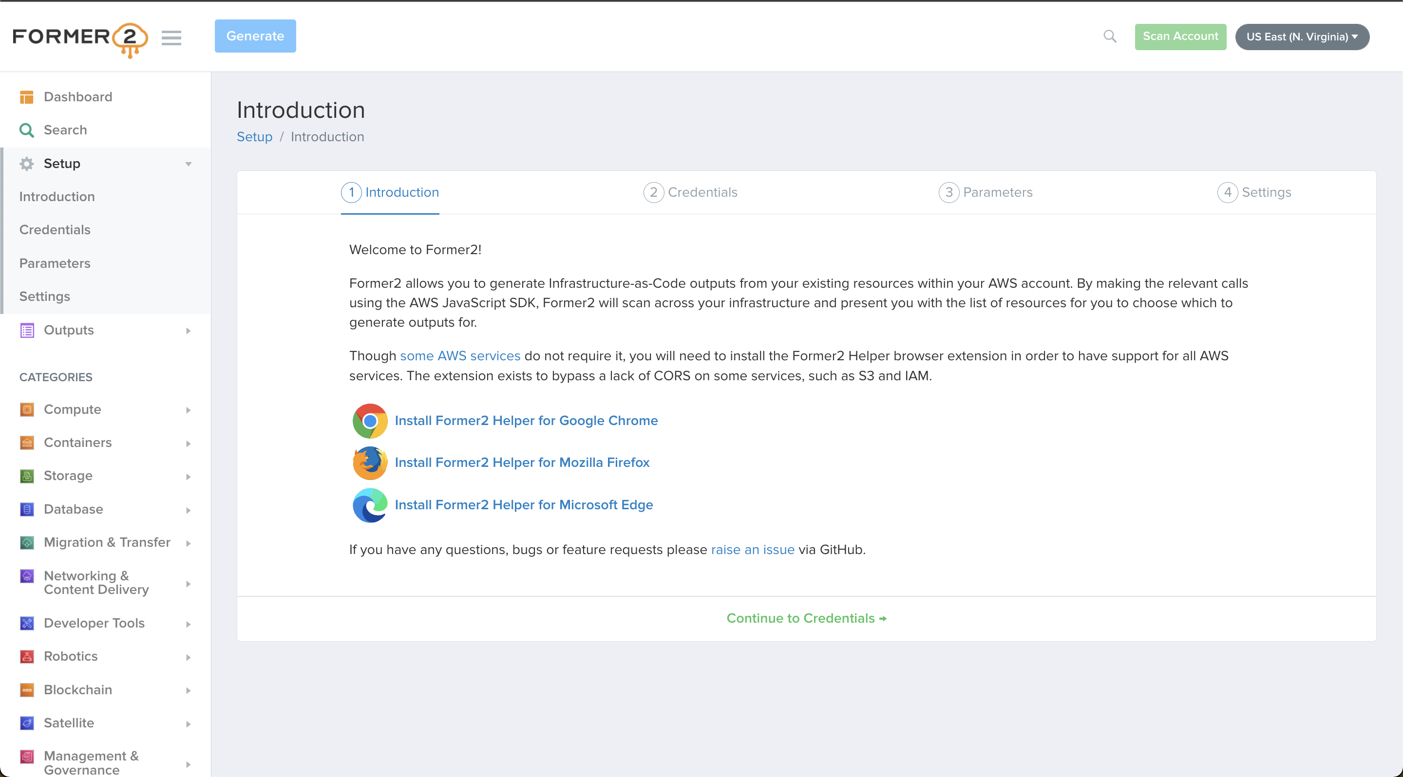This screenshot has width=1403, height=777.
Task: Open Search page in sidebar
Action: pyautogui.click(x=65, y=130)
